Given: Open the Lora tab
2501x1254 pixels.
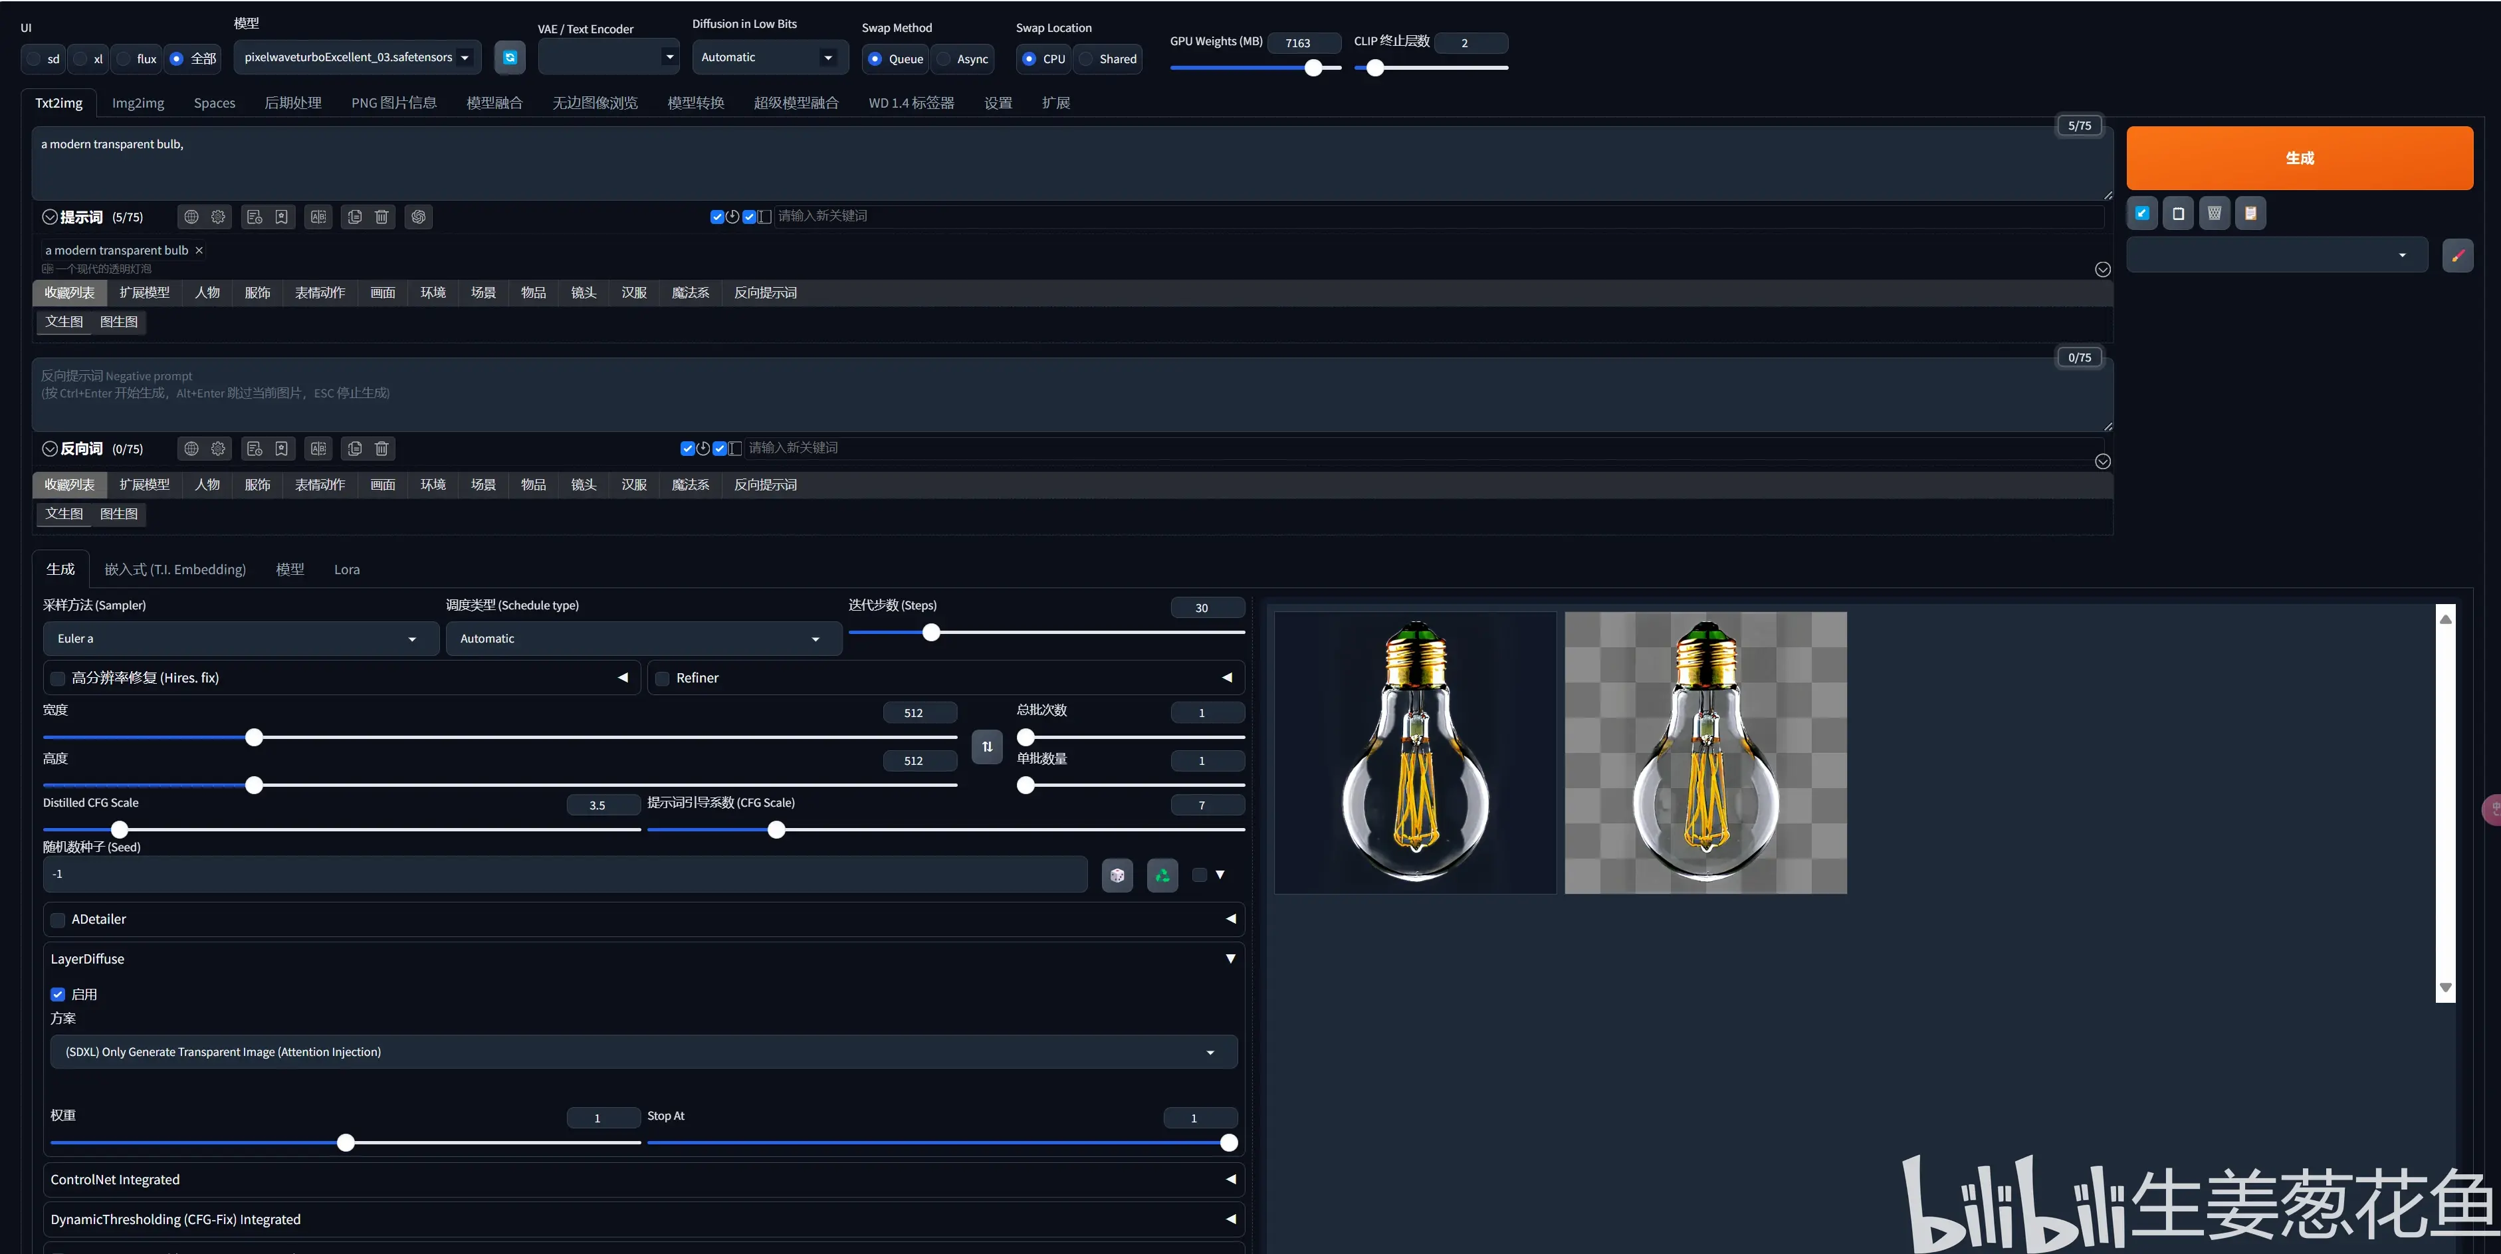Looking at the screenshot, I should [347, 570].
